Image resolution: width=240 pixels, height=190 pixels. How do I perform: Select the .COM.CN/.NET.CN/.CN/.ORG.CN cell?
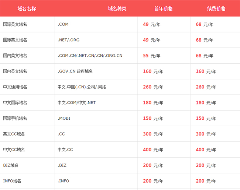[x=90, y=56]
